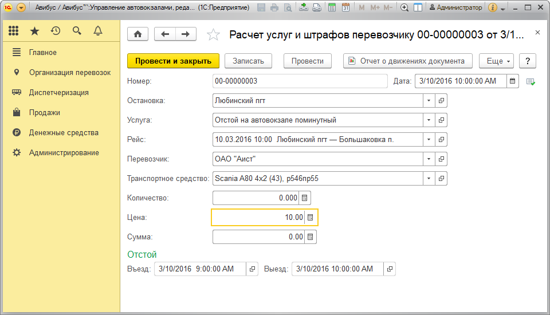Open the sections grid menu icon
550x315 pixels.
pyautogui.click(x=14, y=31)
